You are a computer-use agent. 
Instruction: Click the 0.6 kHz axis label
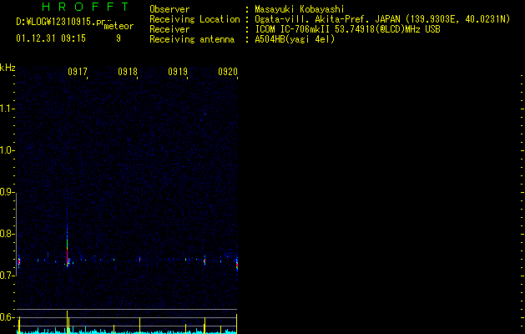[x=7, y=317]
